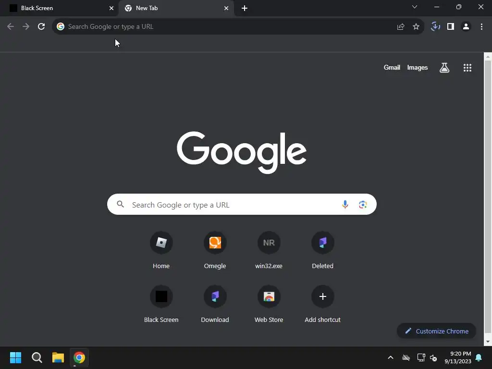492x369 pixels.
Task: Open the tab search chevron
Action: point(415,7)
